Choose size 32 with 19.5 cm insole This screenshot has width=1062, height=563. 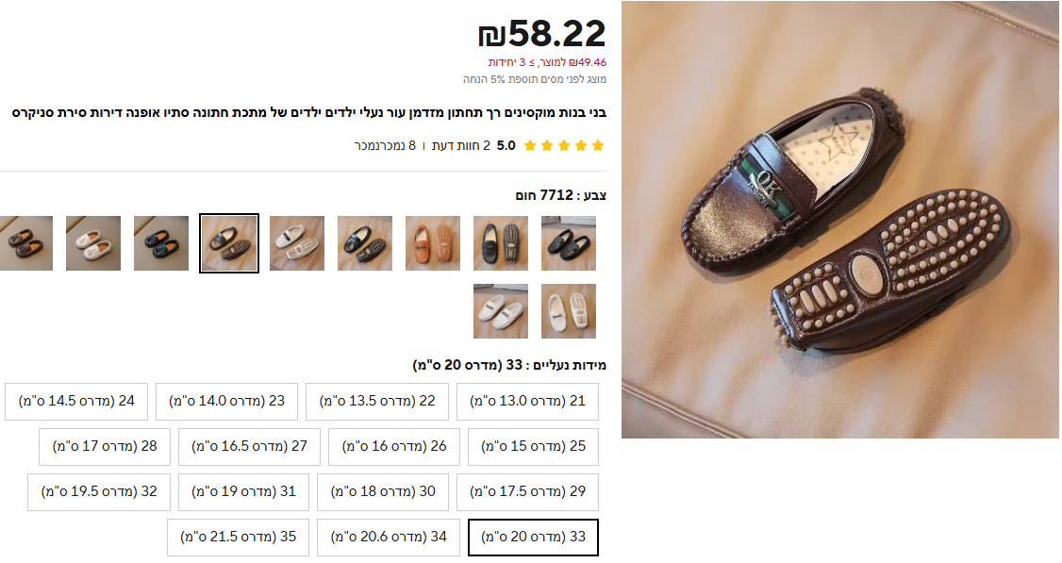(x=99, y=492)
